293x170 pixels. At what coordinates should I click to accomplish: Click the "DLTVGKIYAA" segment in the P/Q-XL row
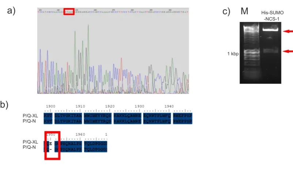tap(68, 115)
